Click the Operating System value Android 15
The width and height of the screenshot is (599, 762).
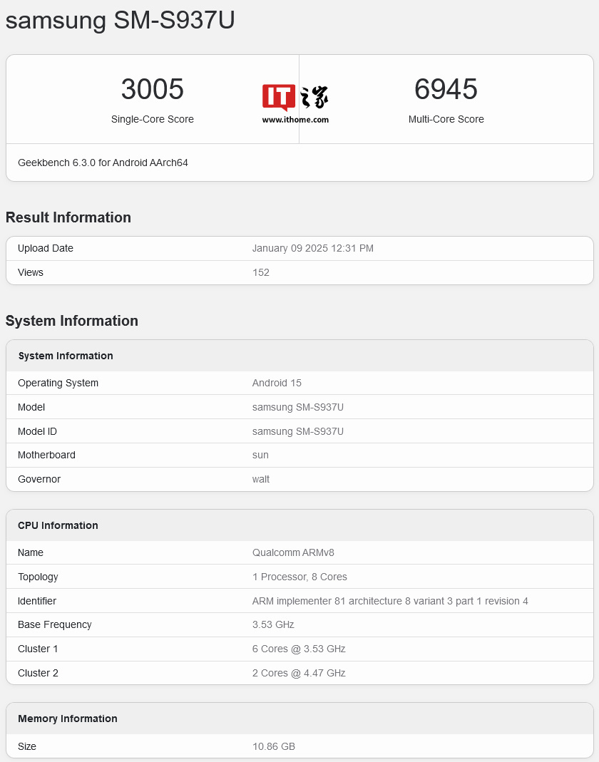click(277, 383)
